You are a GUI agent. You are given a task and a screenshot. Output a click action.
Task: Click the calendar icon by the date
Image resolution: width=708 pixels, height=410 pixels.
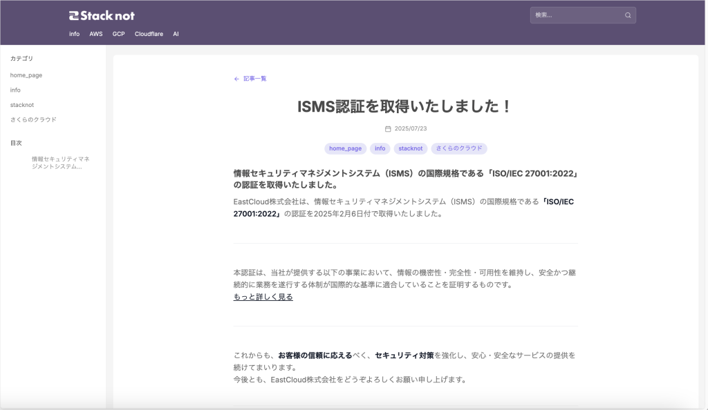(x=388, y=129)
